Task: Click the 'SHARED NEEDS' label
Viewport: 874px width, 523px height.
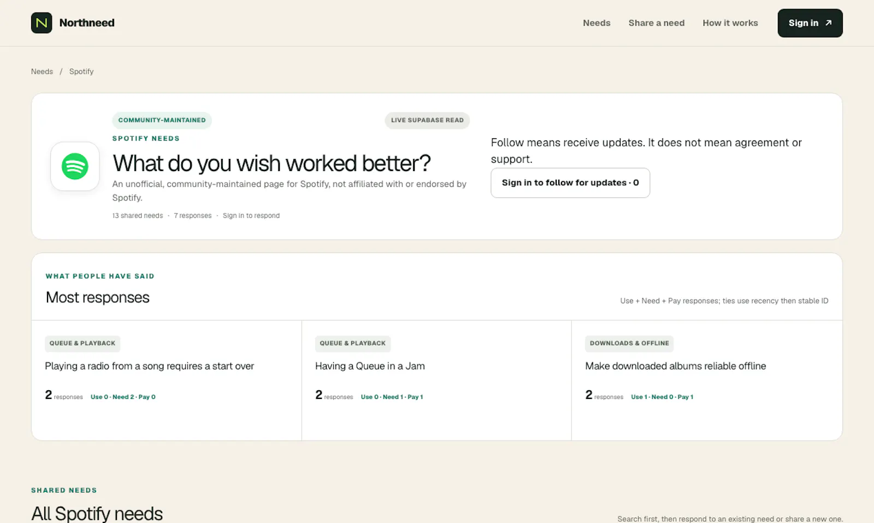Action: pyautogui.click(x=64, y=491)
